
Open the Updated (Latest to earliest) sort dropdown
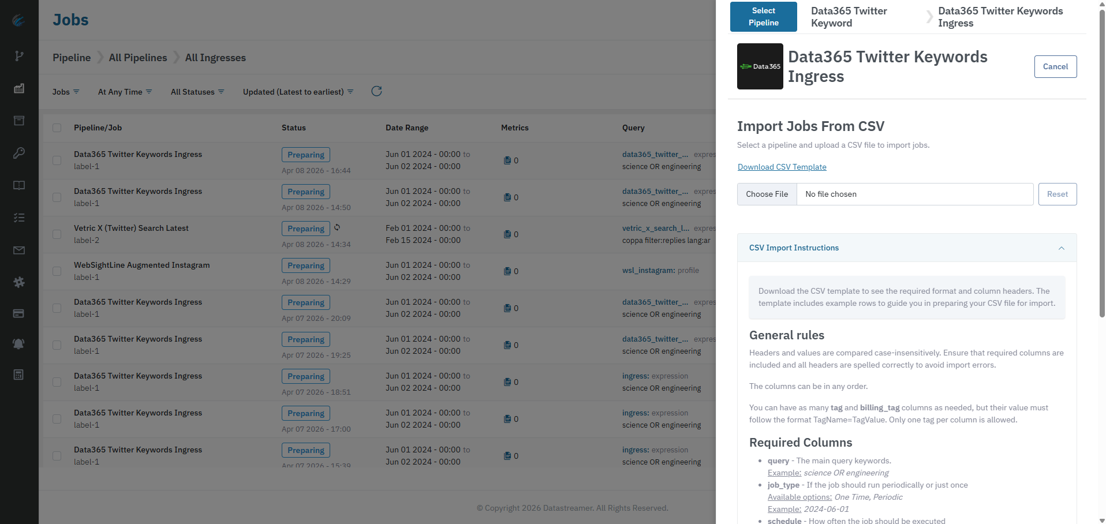point(298,92)
